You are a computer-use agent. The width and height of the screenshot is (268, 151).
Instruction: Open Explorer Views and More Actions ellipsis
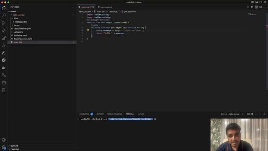(x=72, y=7)
